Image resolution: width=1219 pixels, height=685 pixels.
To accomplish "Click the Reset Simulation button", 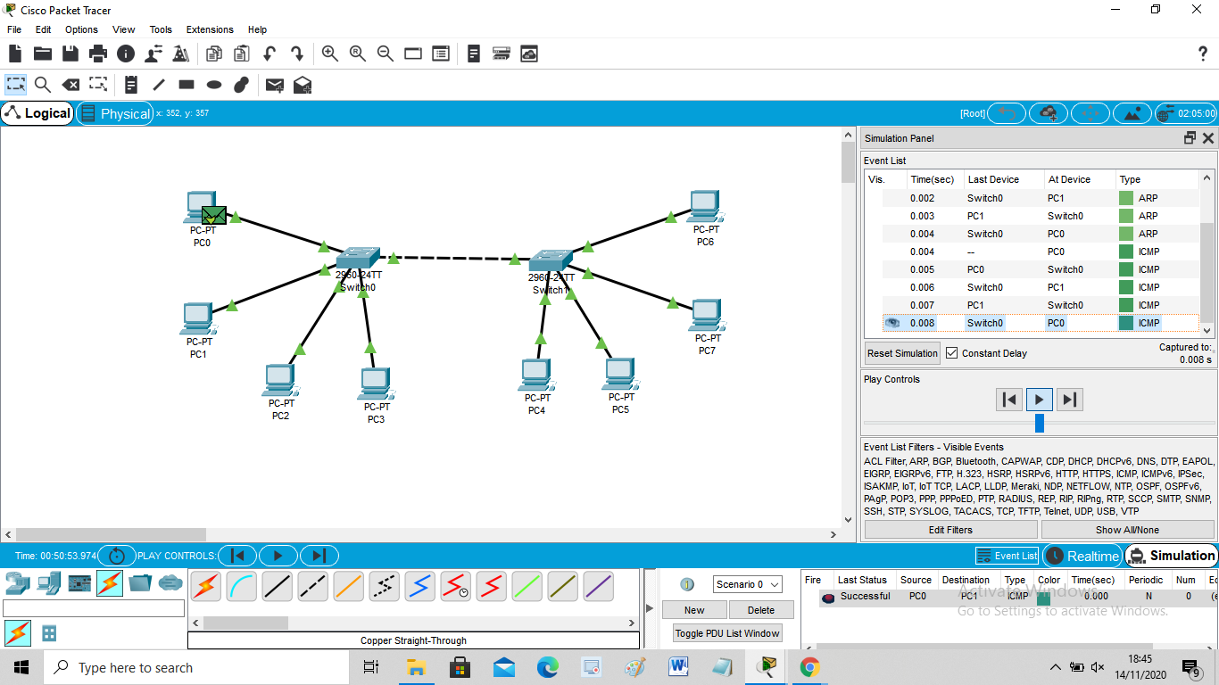I will [902, 353].
